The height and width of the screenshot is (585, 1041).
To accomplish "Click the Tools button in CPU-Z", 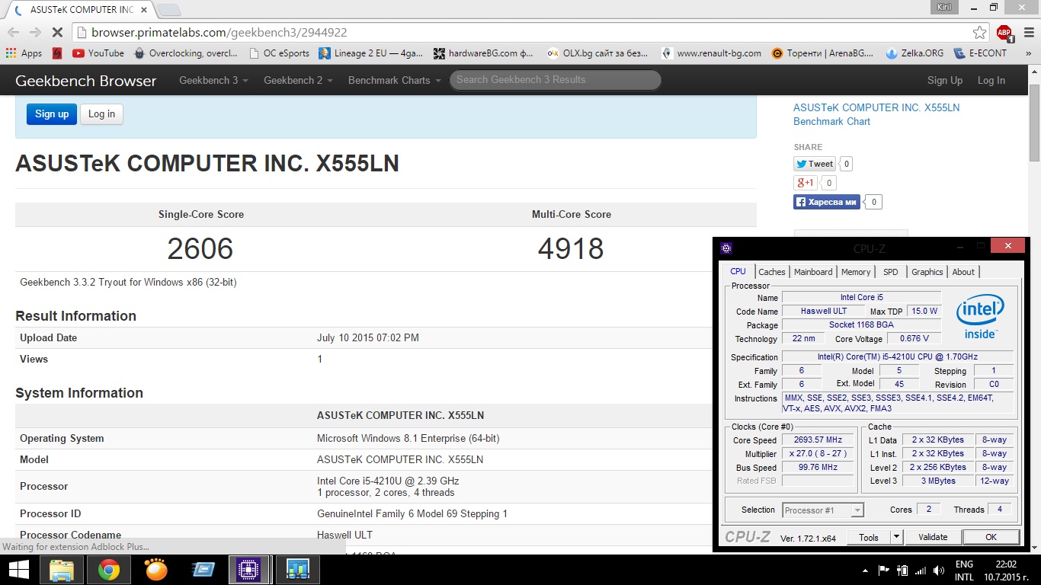I will pyautogui.click(x=869, y=537).
